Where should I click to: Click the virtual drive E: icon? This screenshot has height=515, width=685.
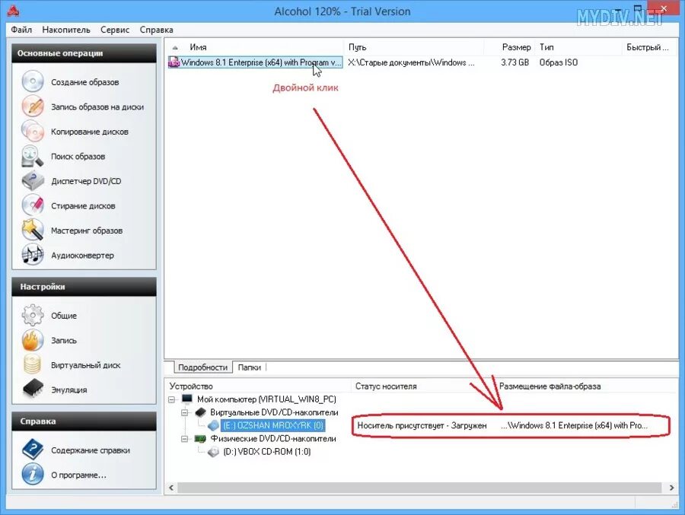(214, 425)
